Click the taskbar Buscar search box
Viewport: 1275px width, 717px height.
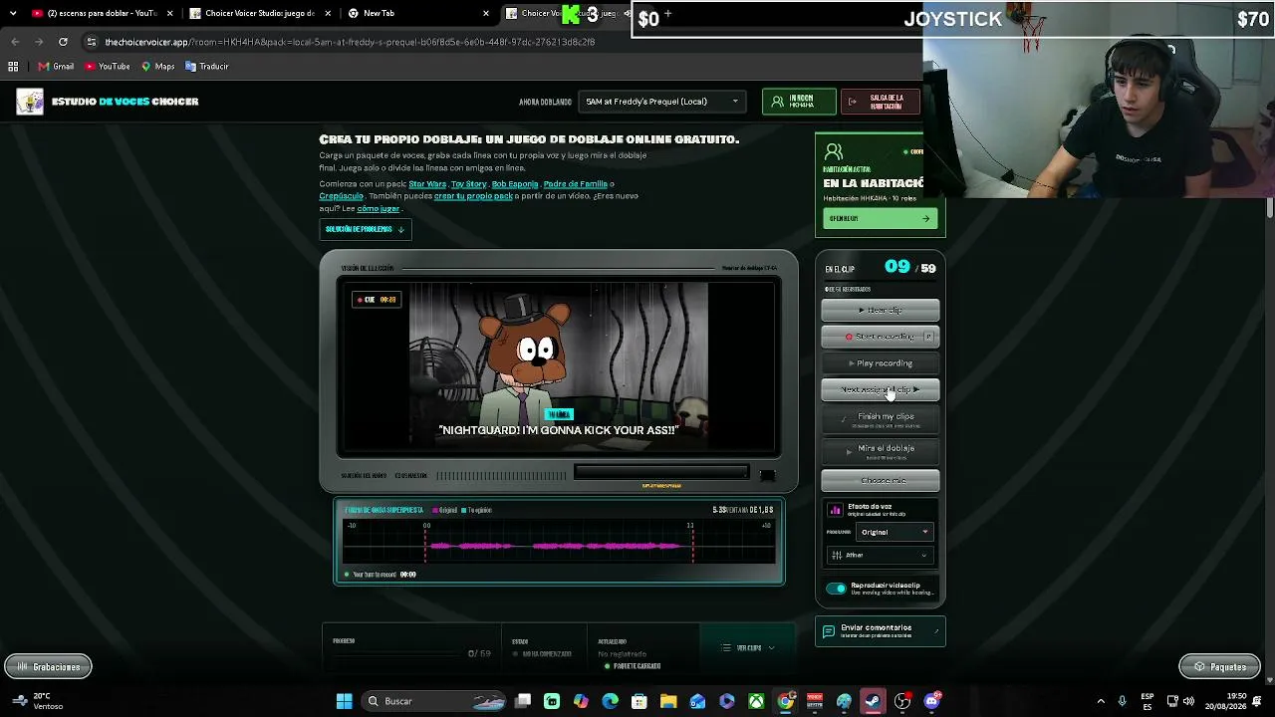pos(432,701)
